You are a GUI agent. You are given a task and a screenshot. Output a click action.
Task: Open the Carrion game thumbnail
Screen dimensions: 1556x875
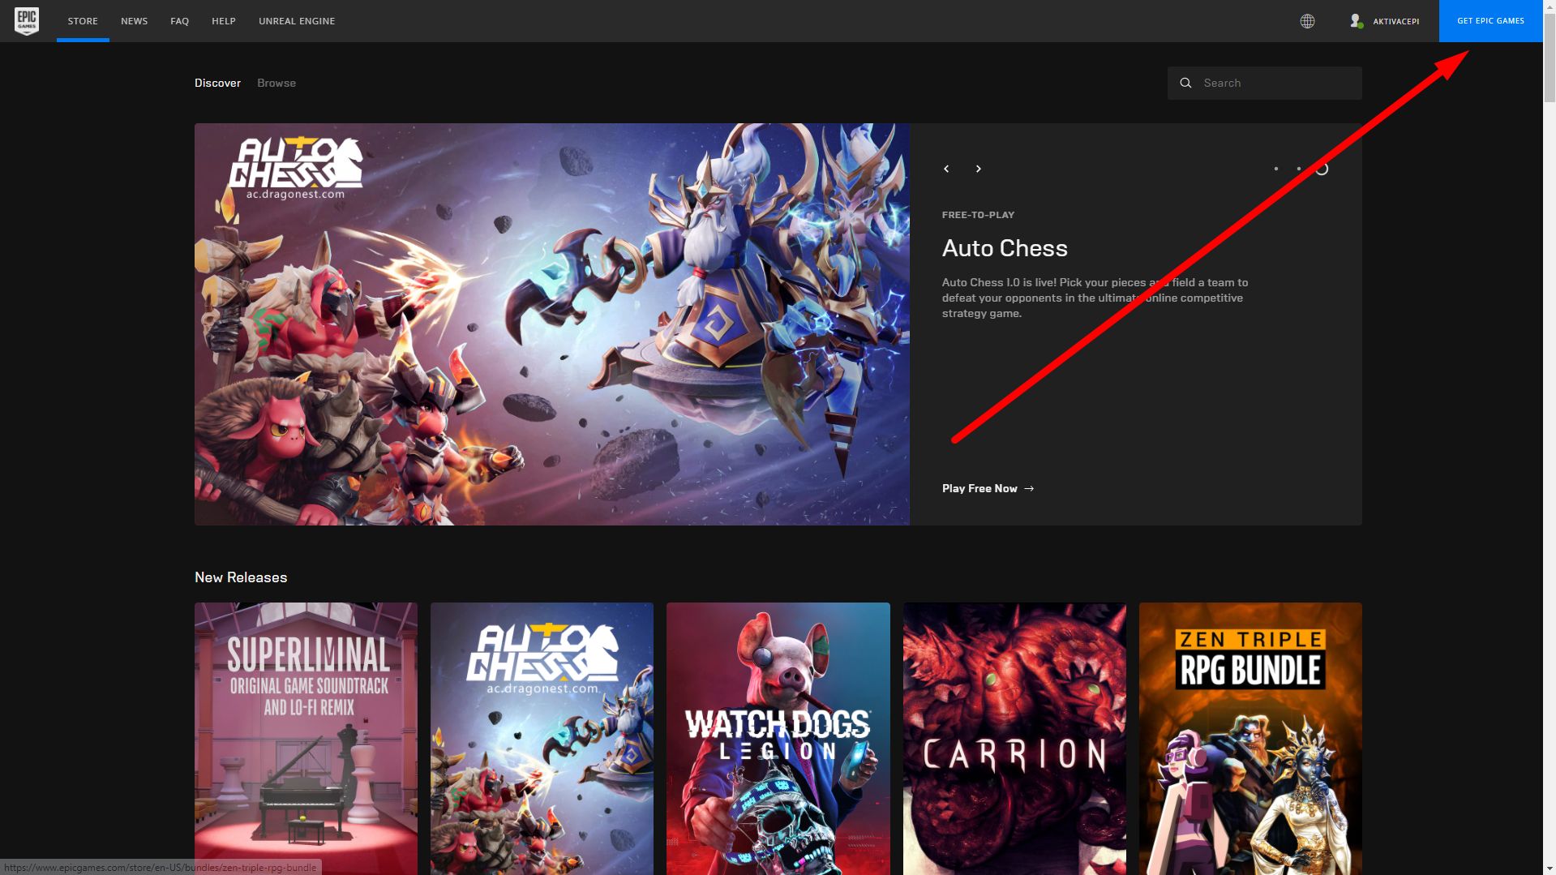click(1014, 738)
